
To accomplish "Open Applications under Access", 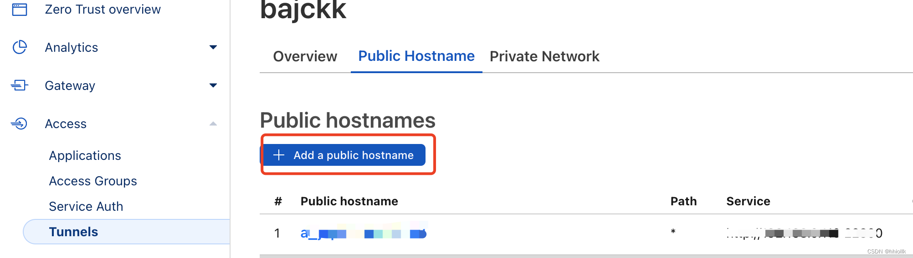I will coord(85,155).
